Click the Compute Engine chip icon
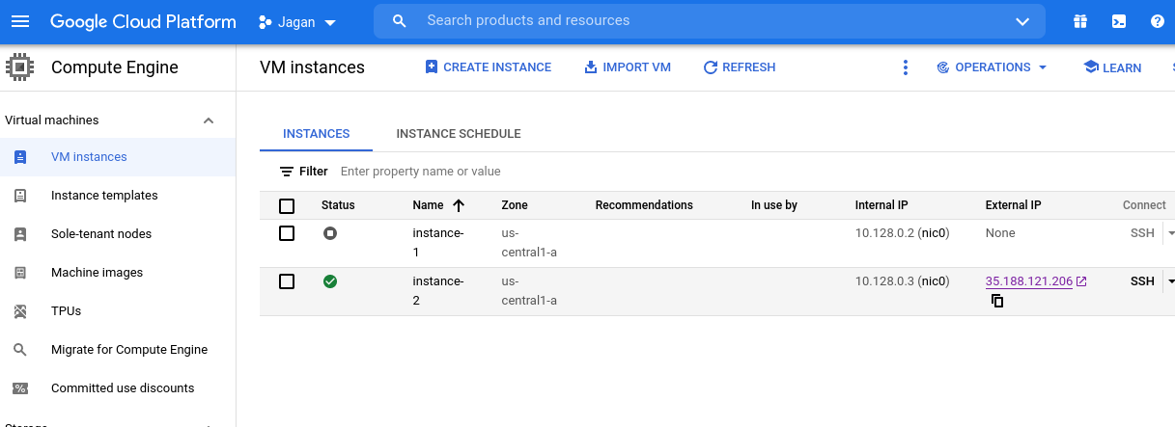The height and width of the screenshot is (427, 1175). pyautogui.click(x=19, y=67)
